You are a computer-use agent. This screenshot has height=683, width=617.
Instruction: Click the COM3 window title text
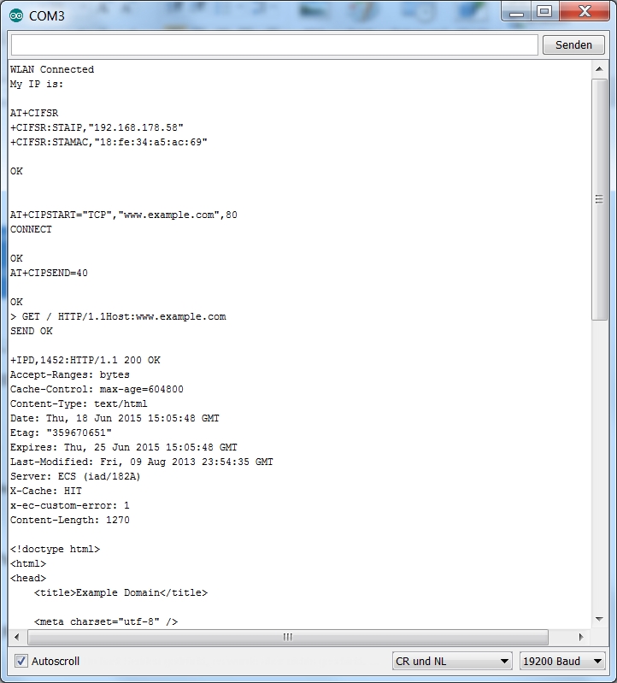[x=47, y=15]
